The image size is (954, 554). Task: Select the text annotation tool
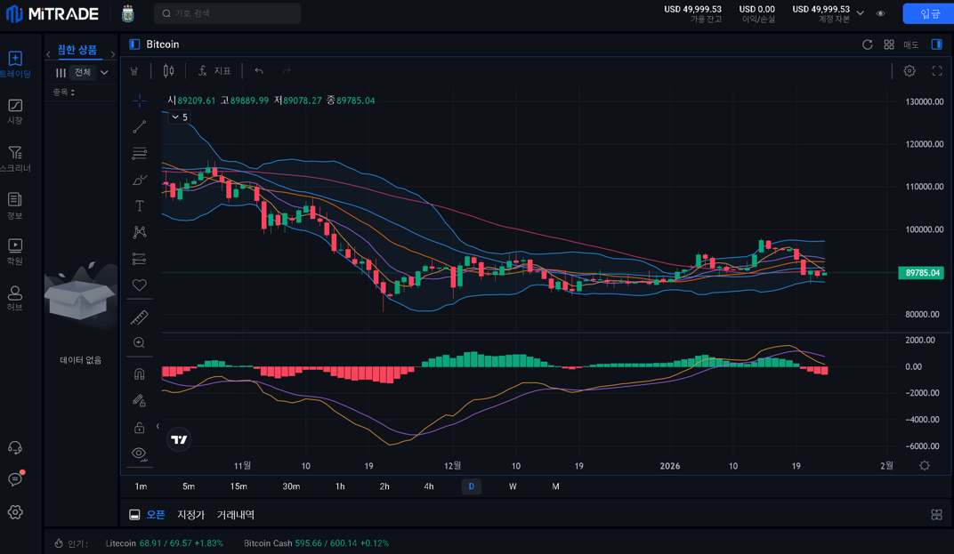[139, 206]
